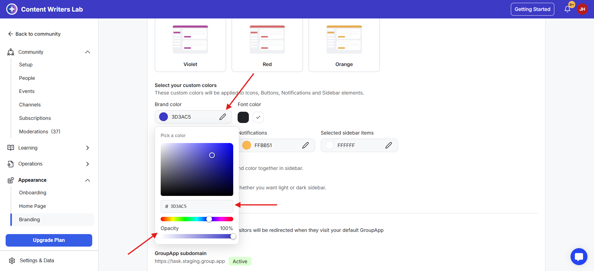Expand the Learning section chevron
The width and height of the screenshot is (594, 271).
(x=88, y=148)
